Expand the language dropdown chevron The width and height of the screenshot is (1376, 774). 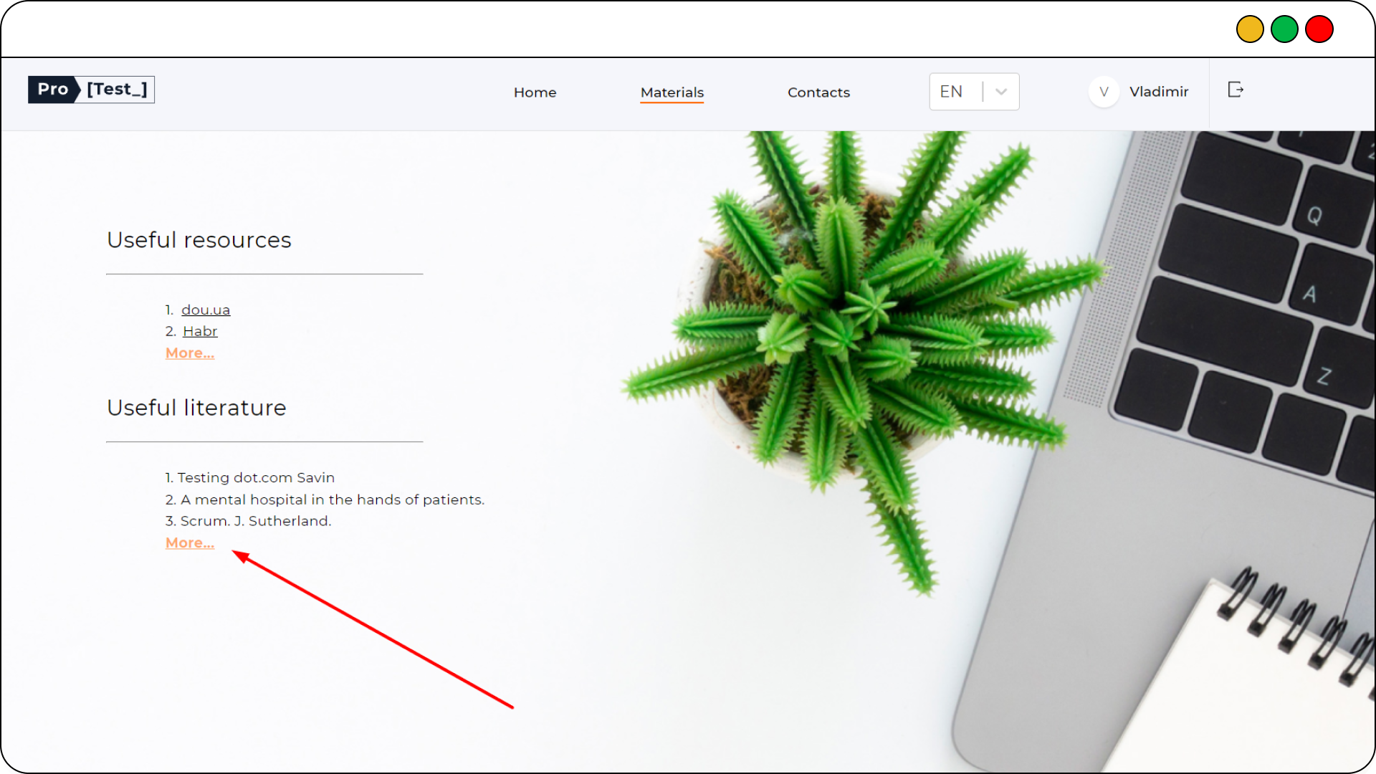click(x=1001, y=92)
